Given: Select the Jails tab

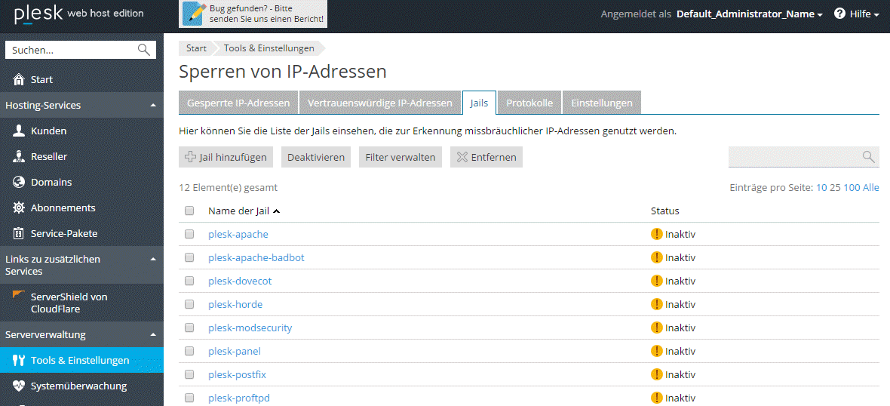Looking at the screenshot, I should pos(480,103).
